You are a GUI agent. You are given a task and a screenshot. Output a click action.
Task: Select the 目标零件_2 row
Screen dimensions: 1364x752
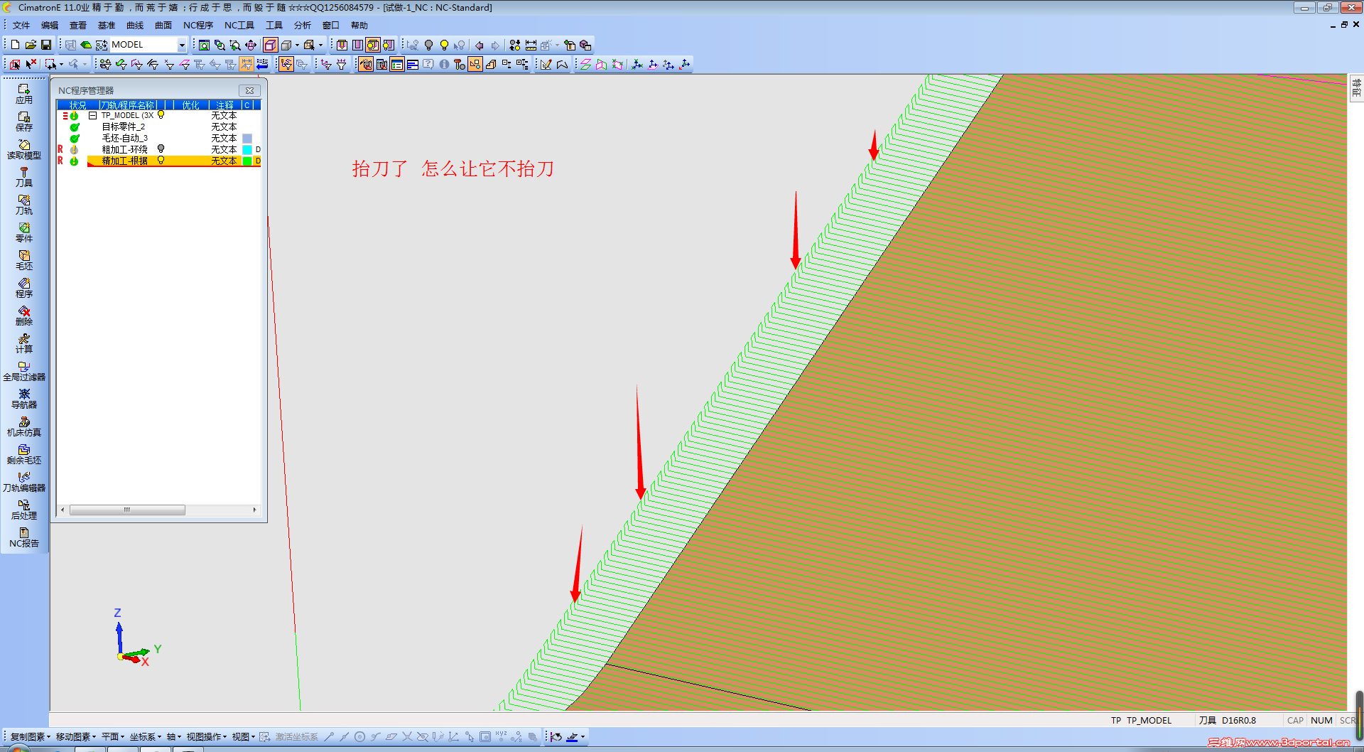coord(158,127)
